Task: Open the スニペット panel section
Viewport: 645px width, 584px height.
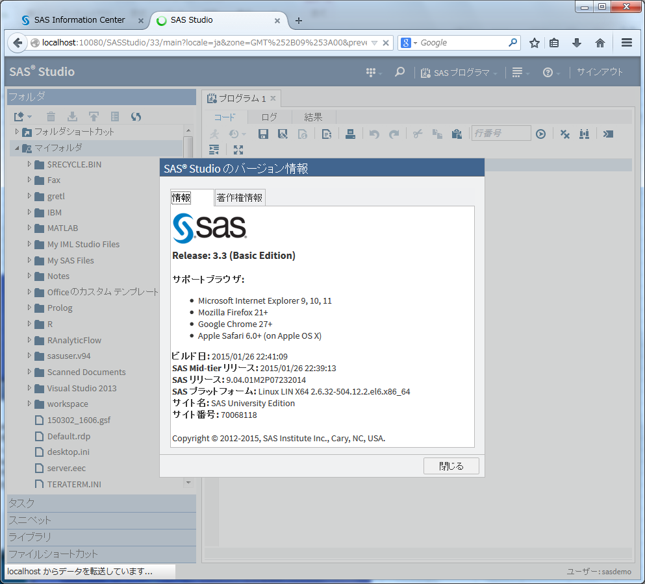Action: pyautogui.click(x=101, y=520)
